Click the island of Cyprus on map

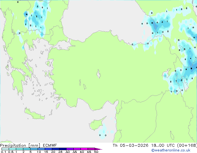tap(96, 124)
